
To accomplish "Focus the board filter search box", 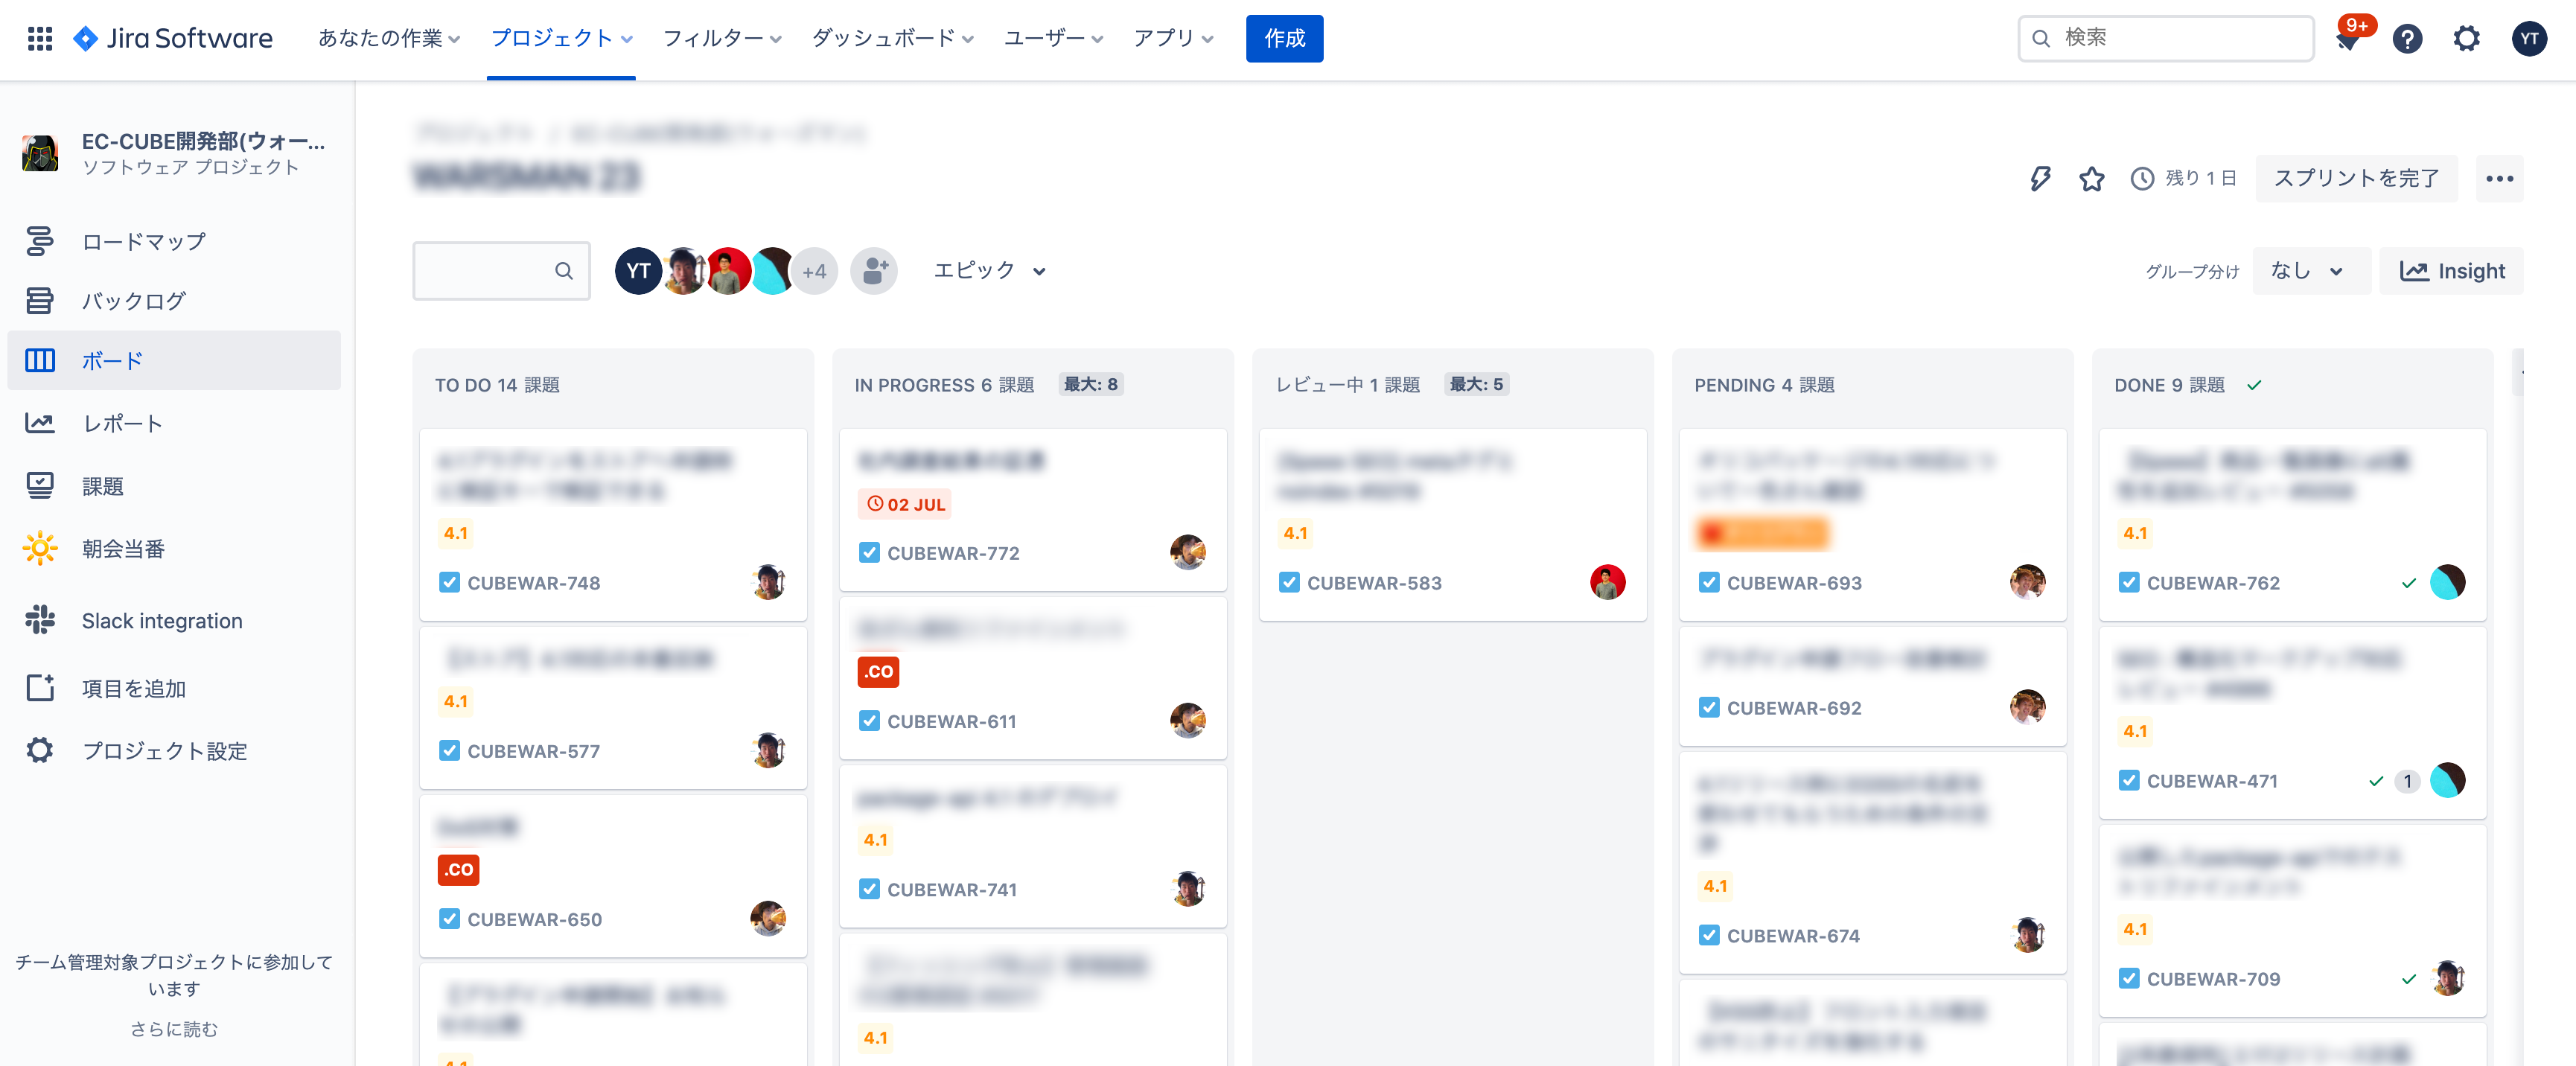I will pyautogui.click(x=501, y=271).
